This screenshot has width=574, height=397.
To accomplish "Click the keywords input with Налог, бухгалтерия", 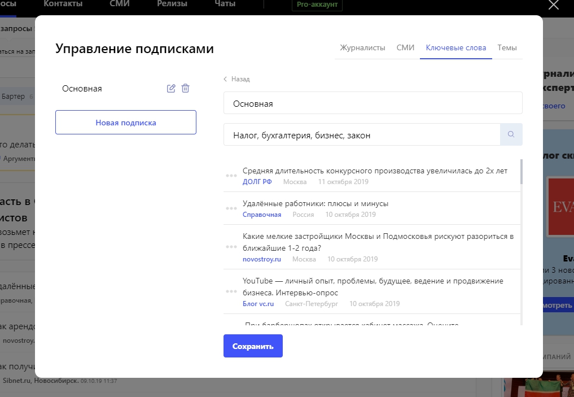I will (x=361, y=135).
